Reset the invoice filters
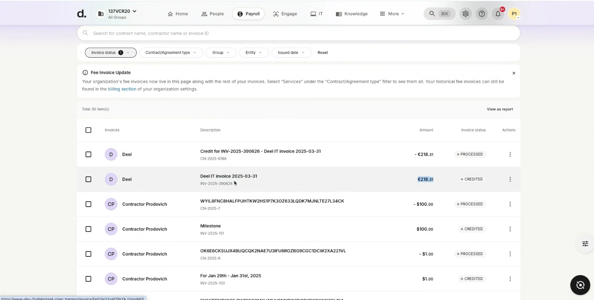 [323, 53]
